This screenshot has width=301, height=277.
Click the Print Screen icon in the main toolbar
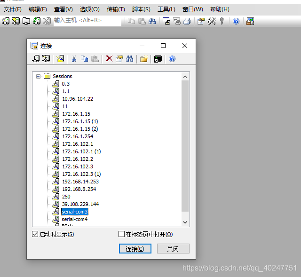(166, 21)
